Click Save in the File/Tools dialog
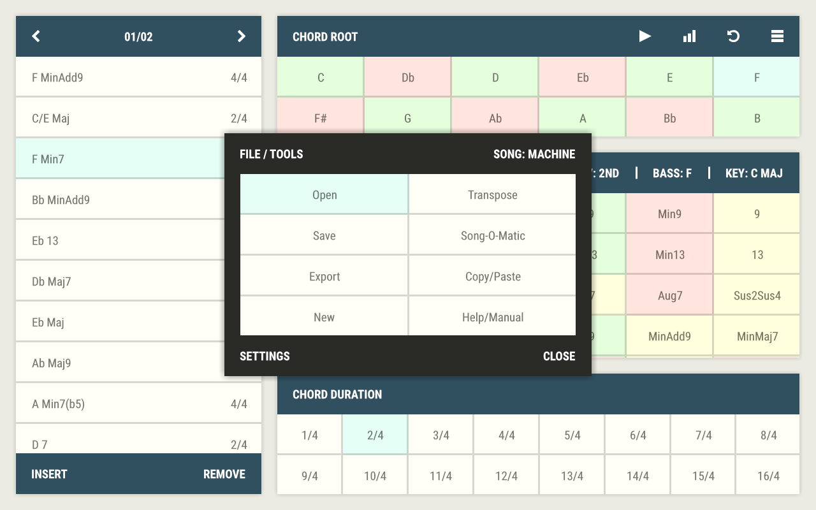Image resolution: width=816 pixels, height=510 pixels. click(324, 236)
